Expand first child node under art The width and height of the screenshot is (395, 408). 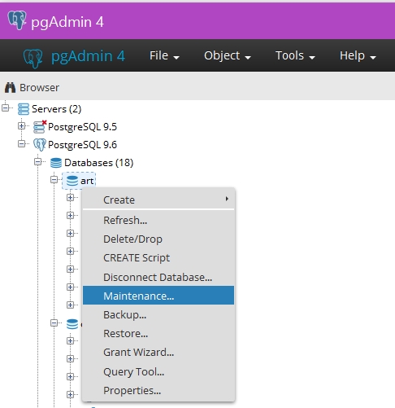(71, 198)
